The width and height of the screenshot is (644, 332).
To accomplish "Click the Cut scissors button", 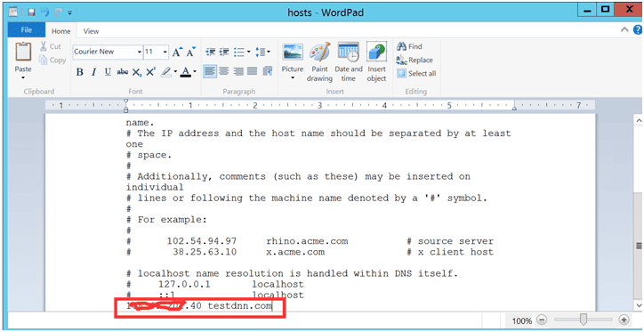I will [x=50, y=46].
